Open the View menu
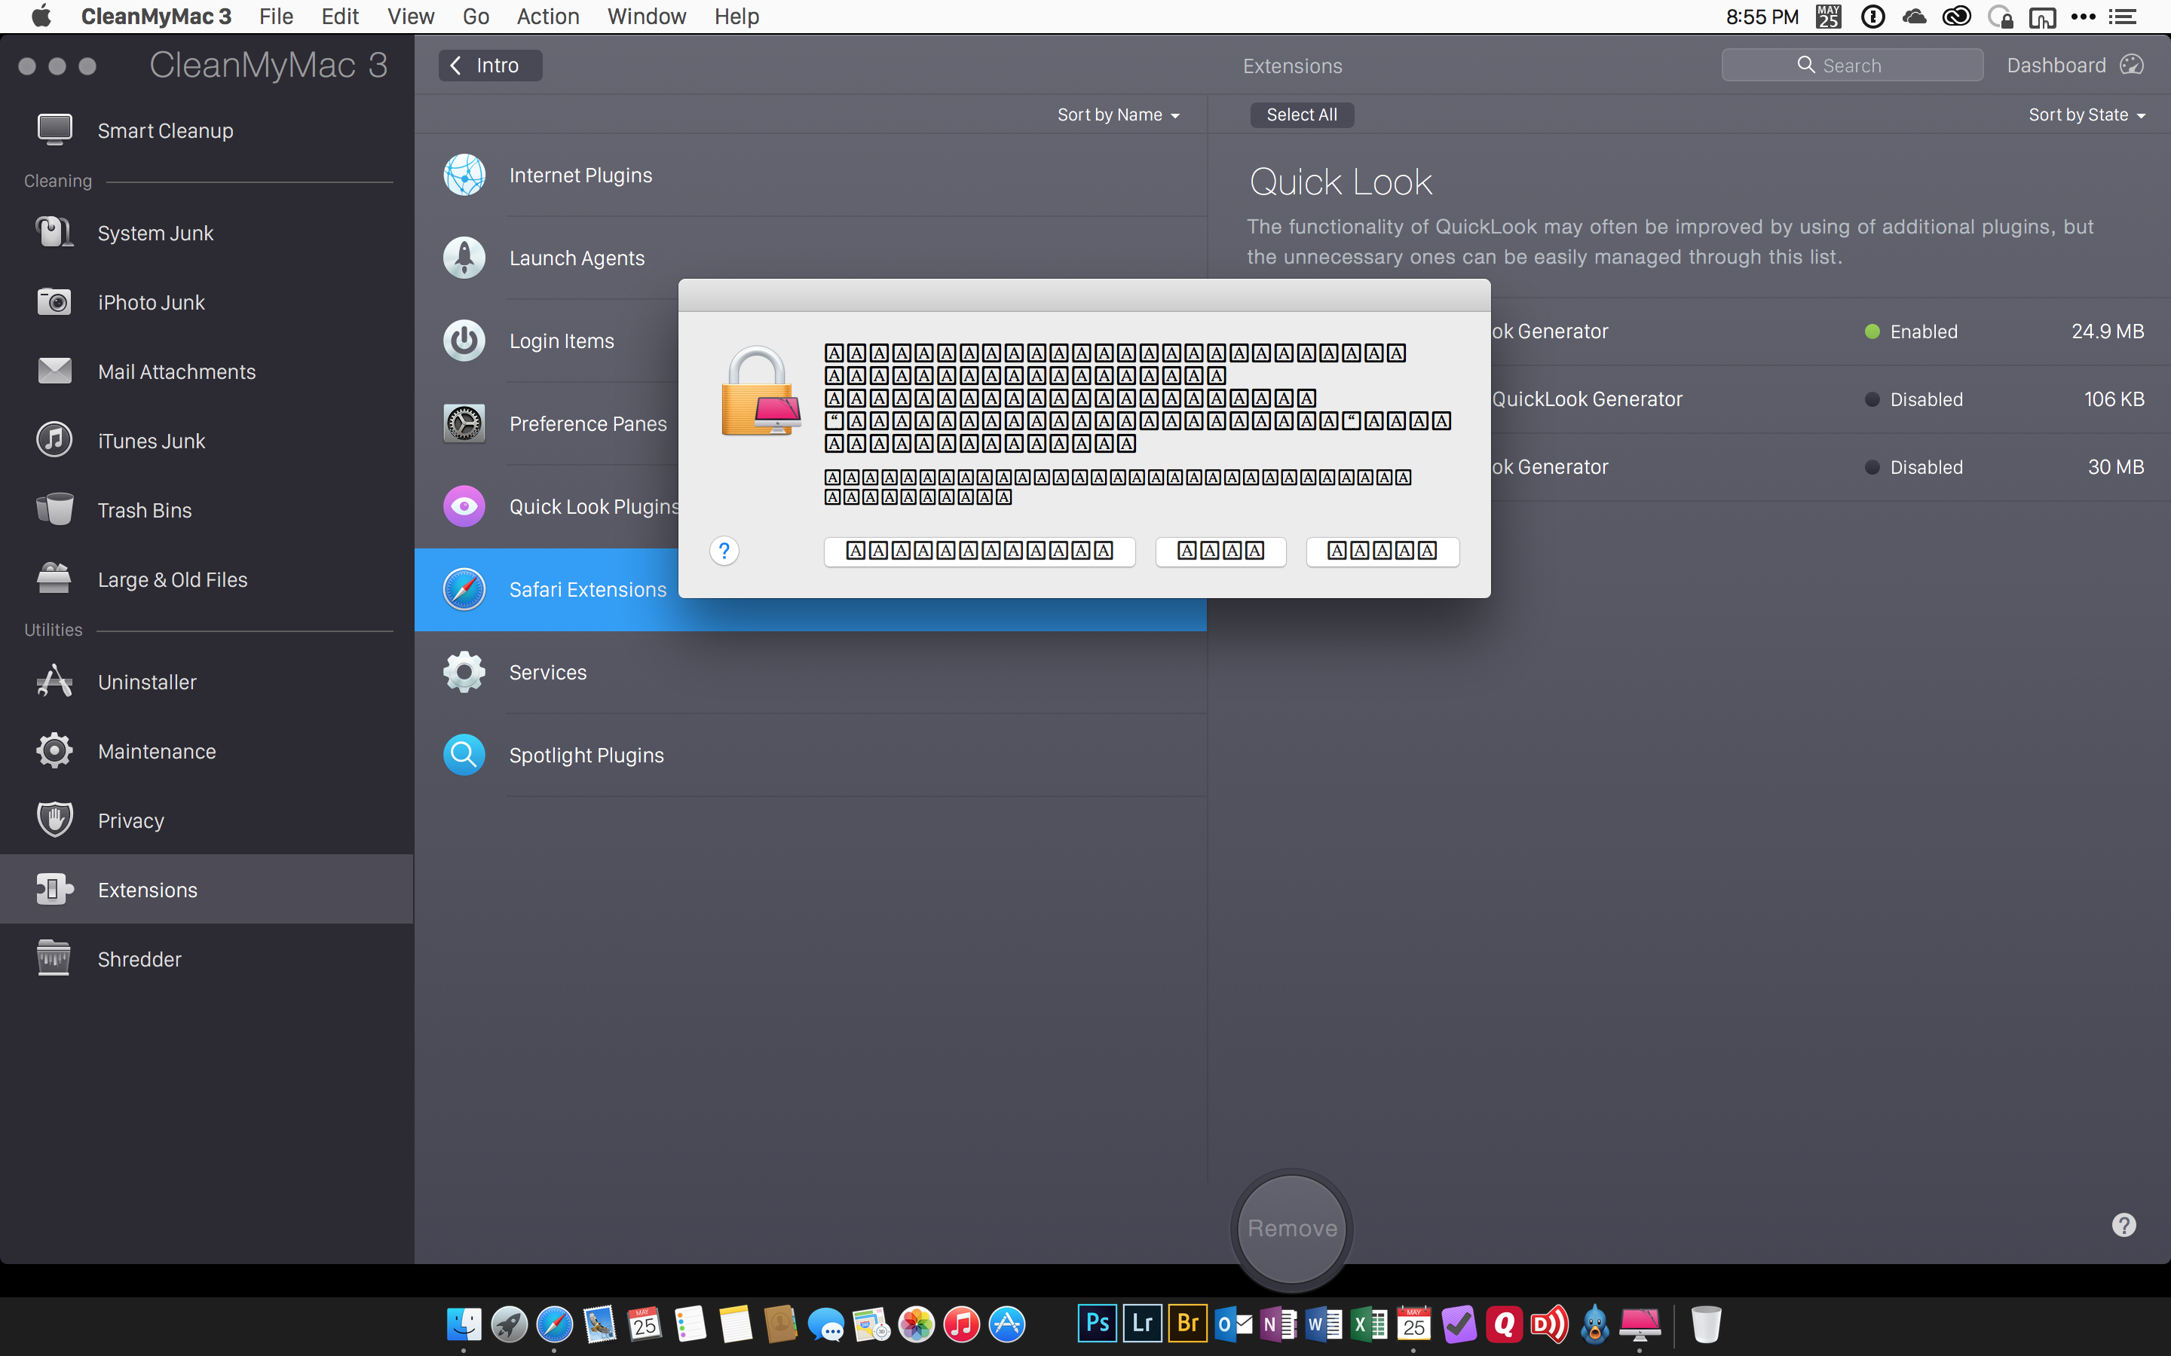The height and width of the screenshot is (1356, 2171). click(411, 16)
